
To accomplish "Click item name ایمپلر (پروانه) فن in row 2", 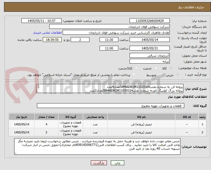I will point(141,132).
